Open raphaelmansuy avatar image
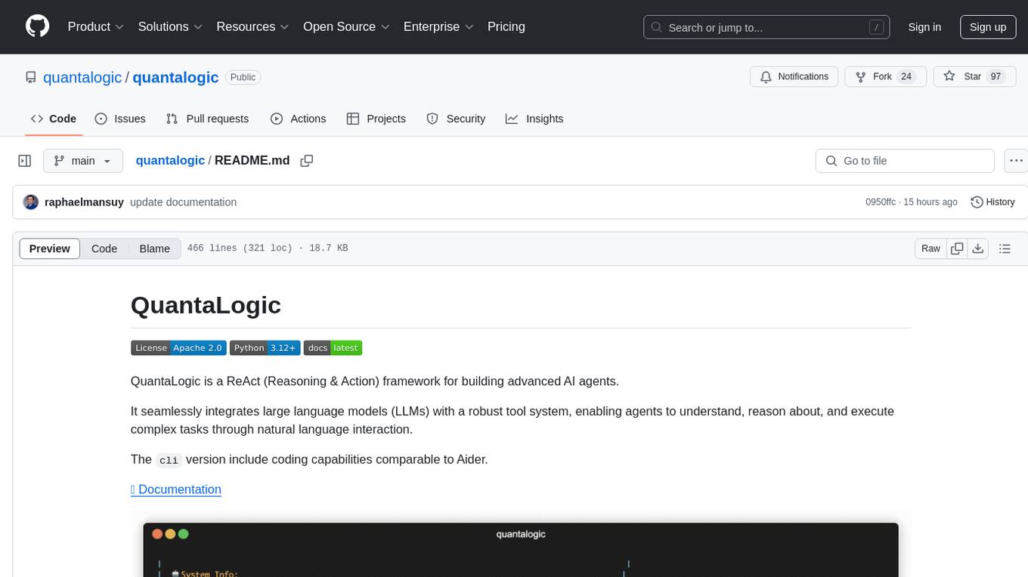1028x577 pixels. point(31,202)
